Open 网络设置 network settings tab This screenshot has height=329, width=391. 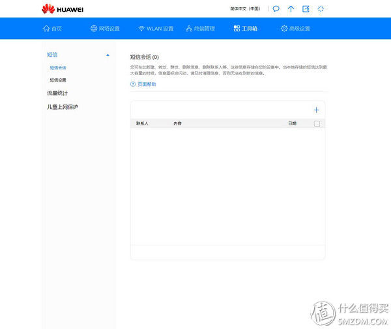105,29
